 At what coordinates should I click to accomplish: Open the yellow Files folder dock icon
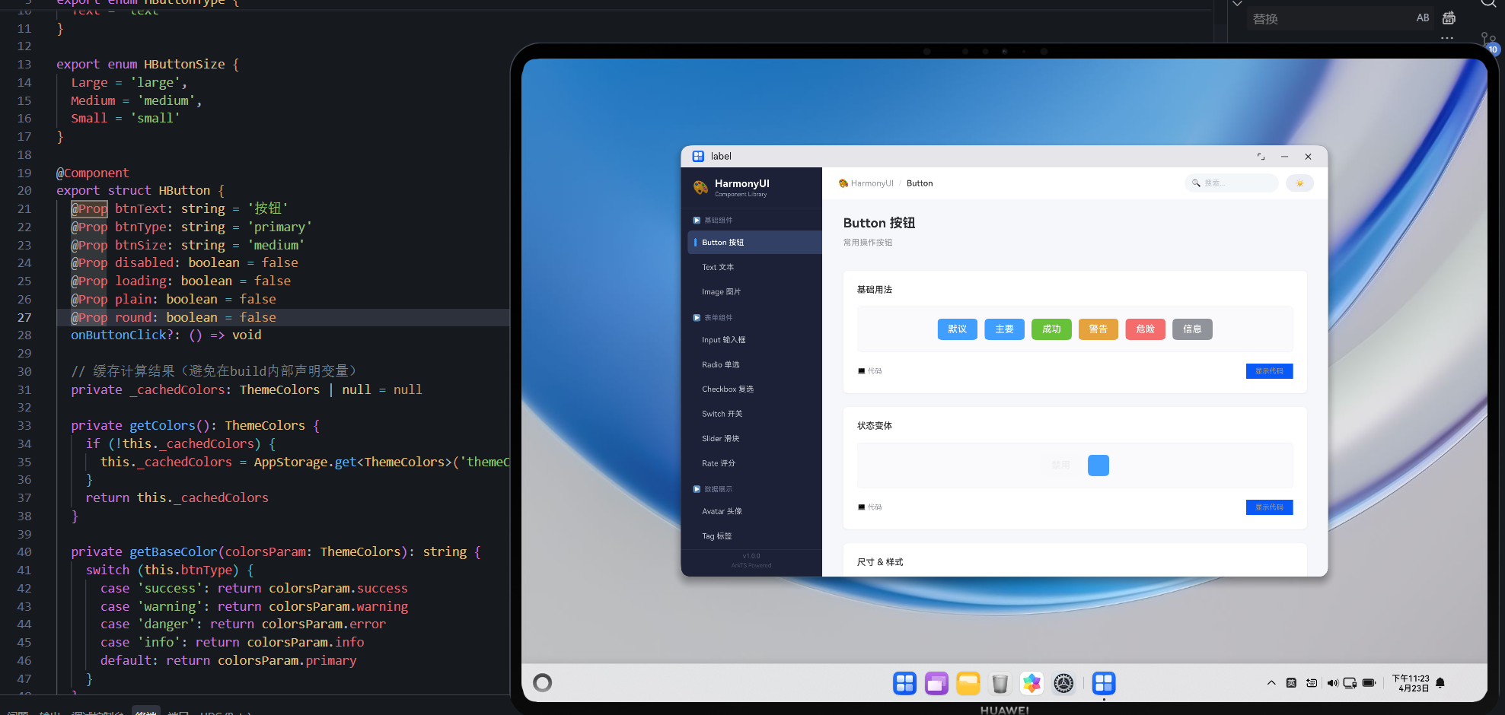pos(968,684)
